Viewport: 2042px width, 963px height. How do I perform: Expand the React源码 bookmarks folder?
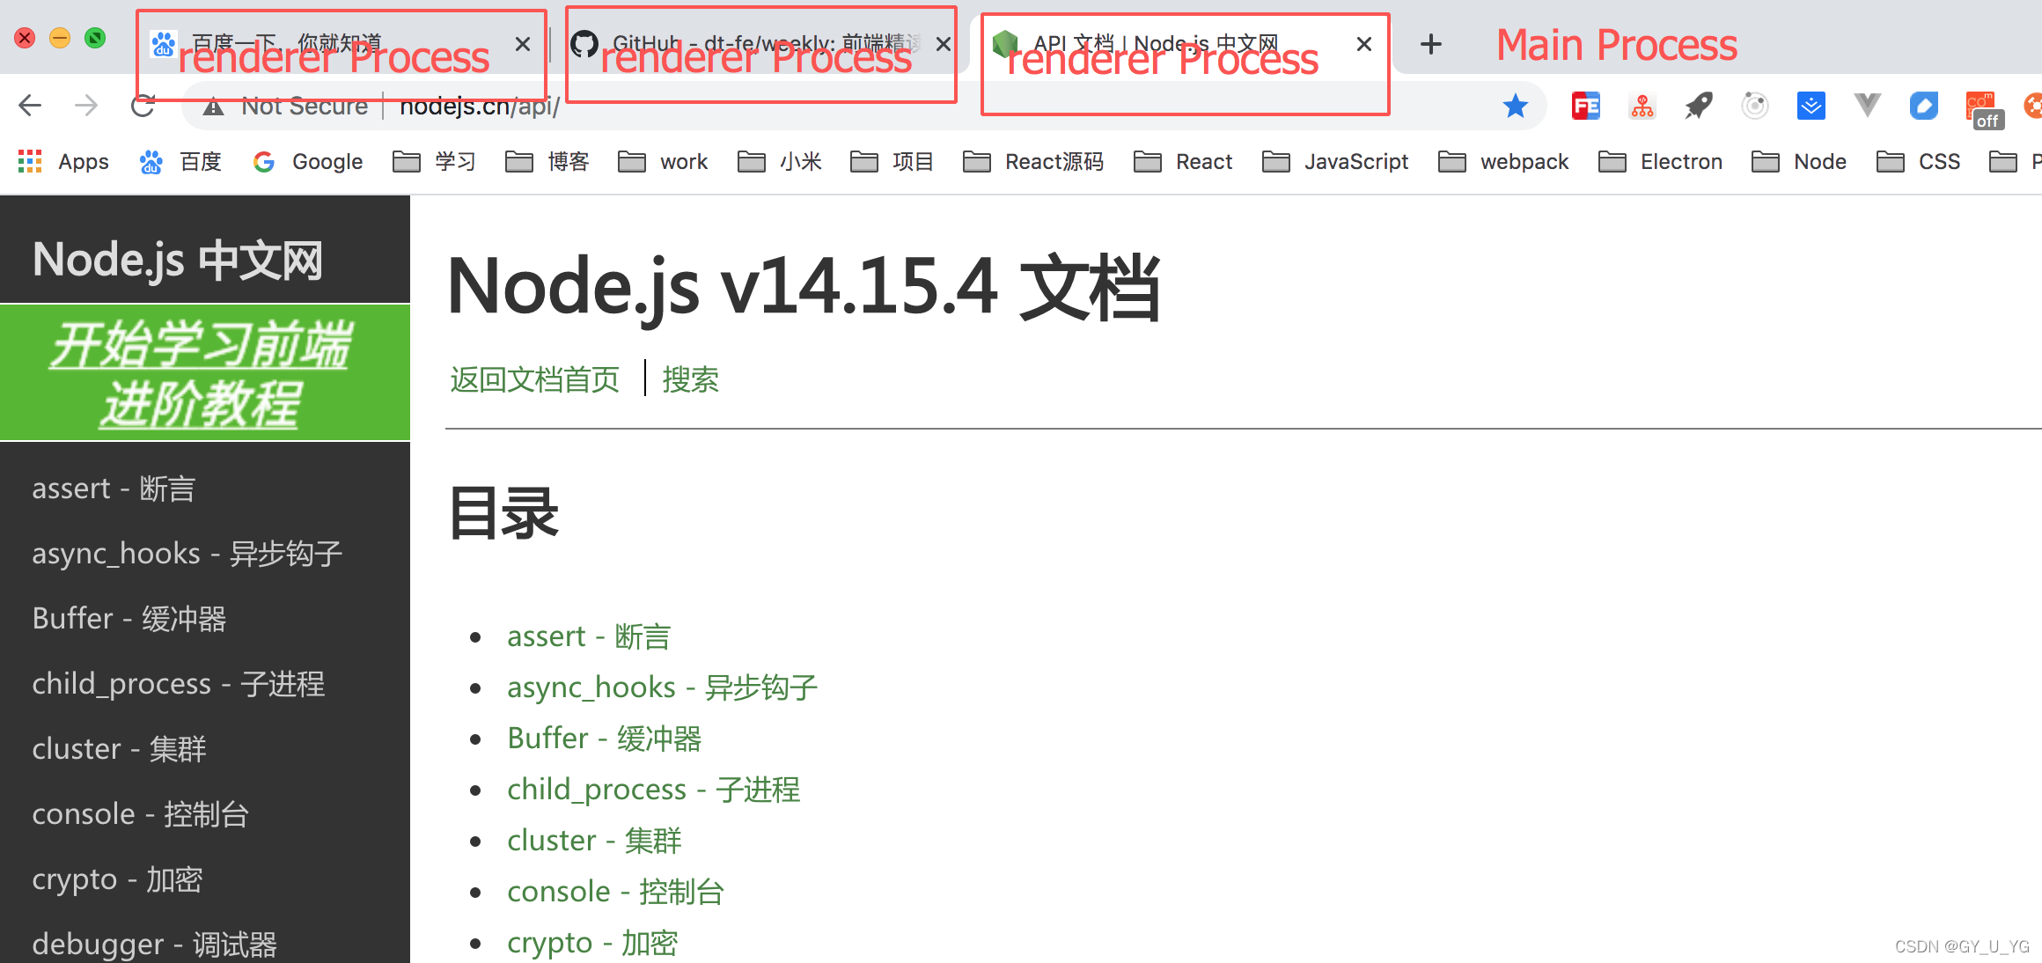pyautogui.click(x=1034, y=162)
